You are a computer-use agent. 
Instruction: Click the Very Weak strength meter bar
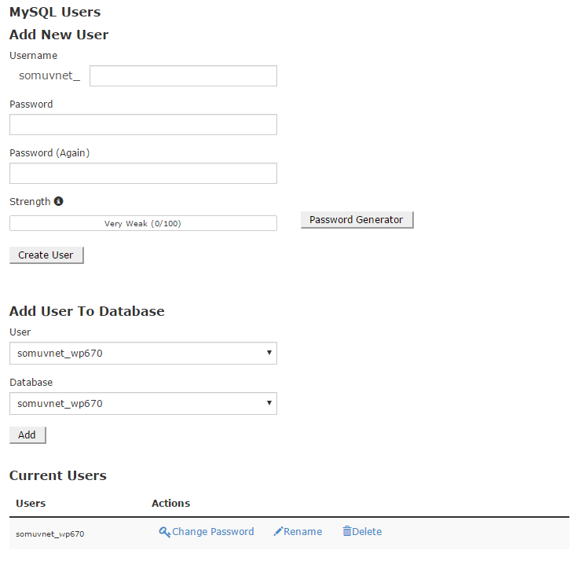143,223
